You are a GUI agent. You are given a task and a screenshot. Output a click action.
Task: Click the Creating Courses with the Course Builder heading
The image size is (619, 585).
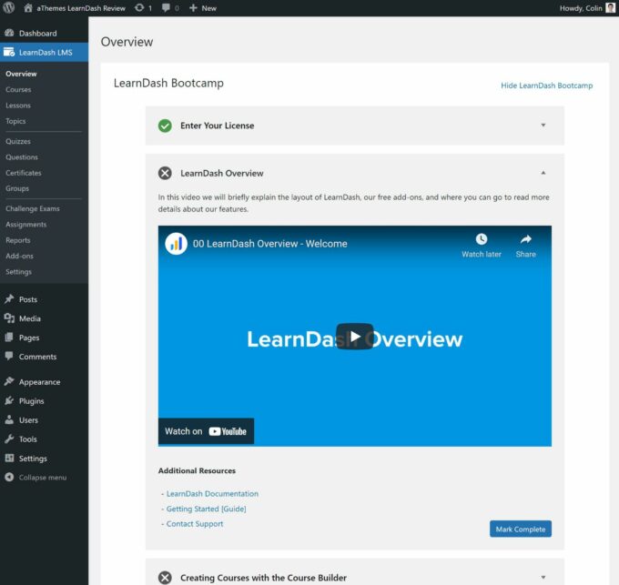point(263,578)
